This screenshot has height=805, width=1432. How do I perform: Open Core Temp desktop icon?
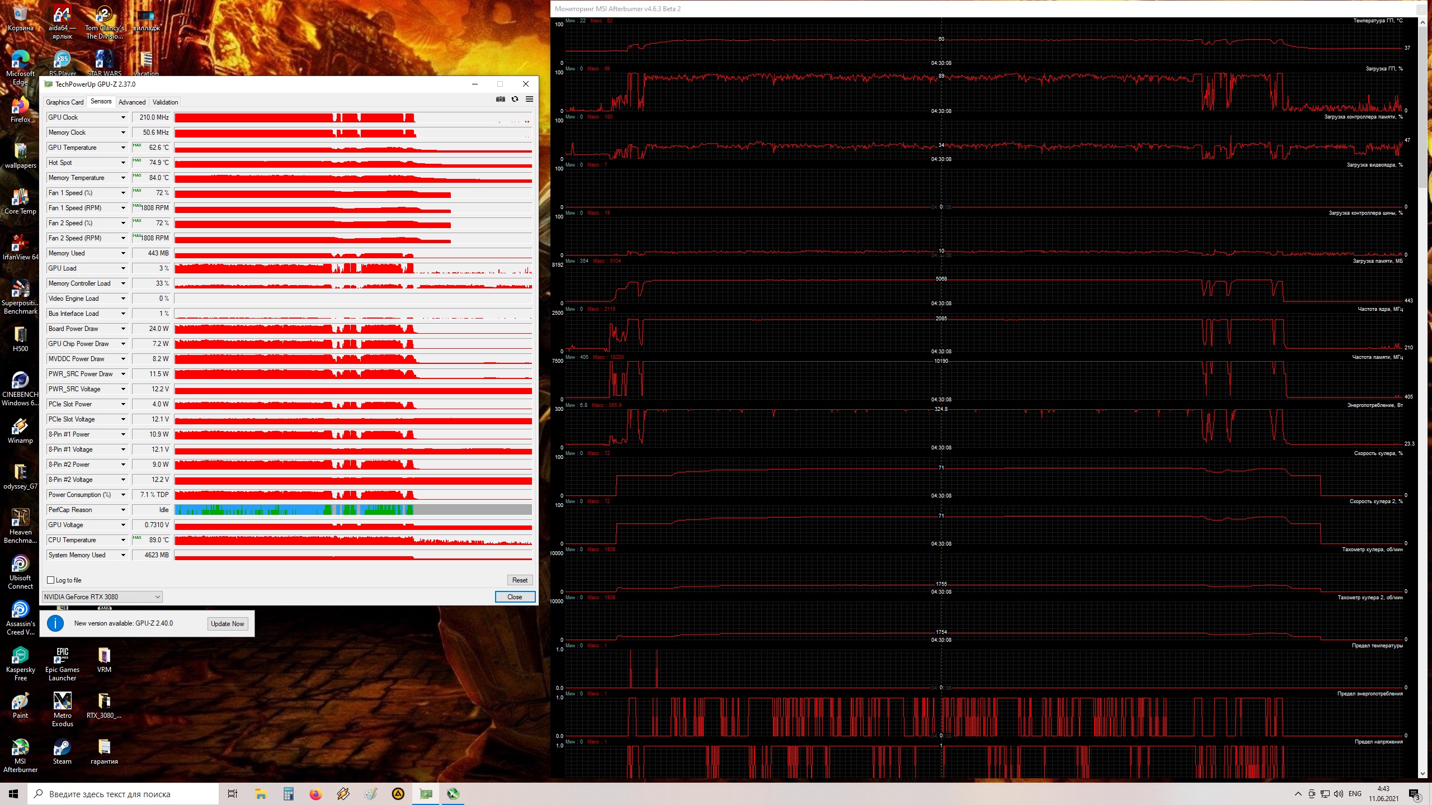20,197
